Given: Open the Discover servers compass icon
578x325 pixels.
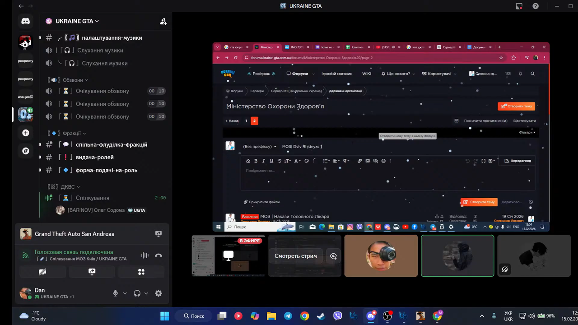Looking at the screenshot, I should pyautogui.click(x=26, y=151).
